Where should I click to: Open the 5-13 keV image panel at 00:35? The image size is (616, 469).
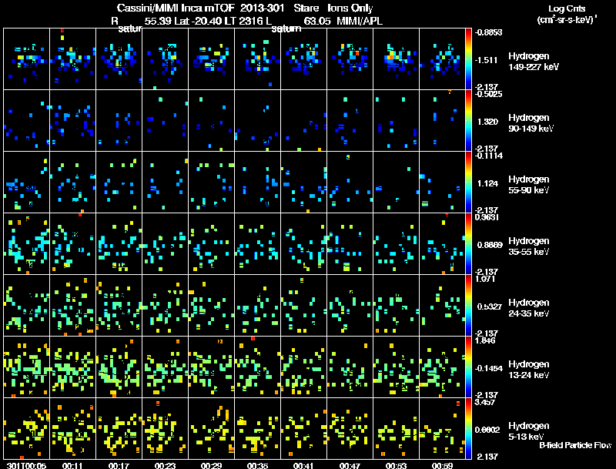(257, 429)
